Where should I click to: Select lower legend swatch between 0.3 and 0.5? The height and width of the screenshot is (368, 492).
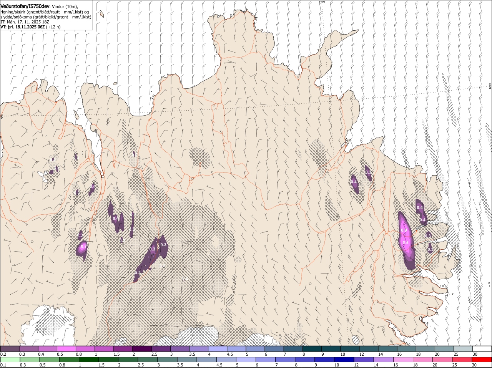pyautogui.click(x=29, y=360)
